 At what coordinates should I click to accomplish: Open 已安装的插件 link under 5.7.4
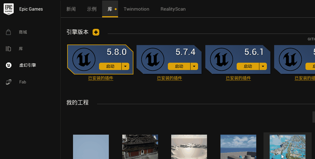(170, 78)
